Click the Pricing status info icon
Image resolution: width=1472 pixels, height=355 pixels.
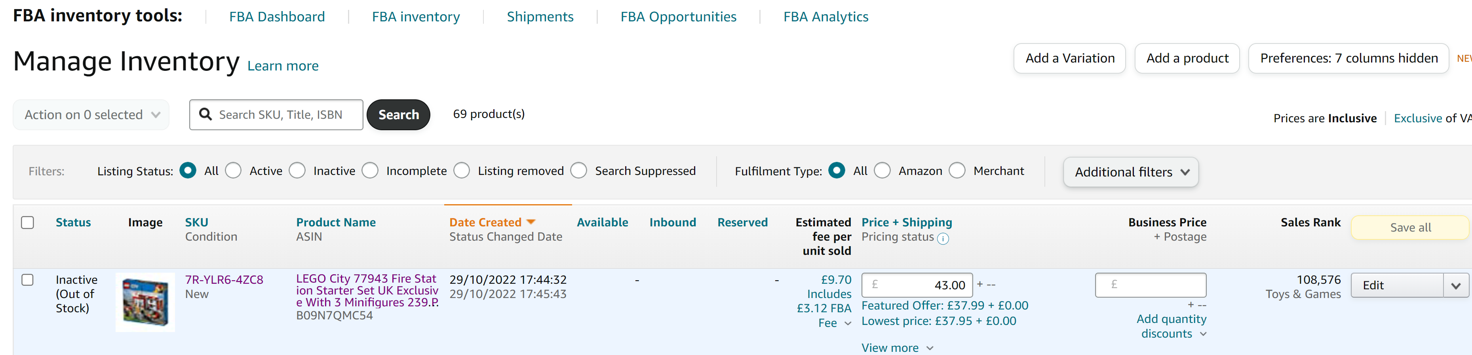(943, 239)
